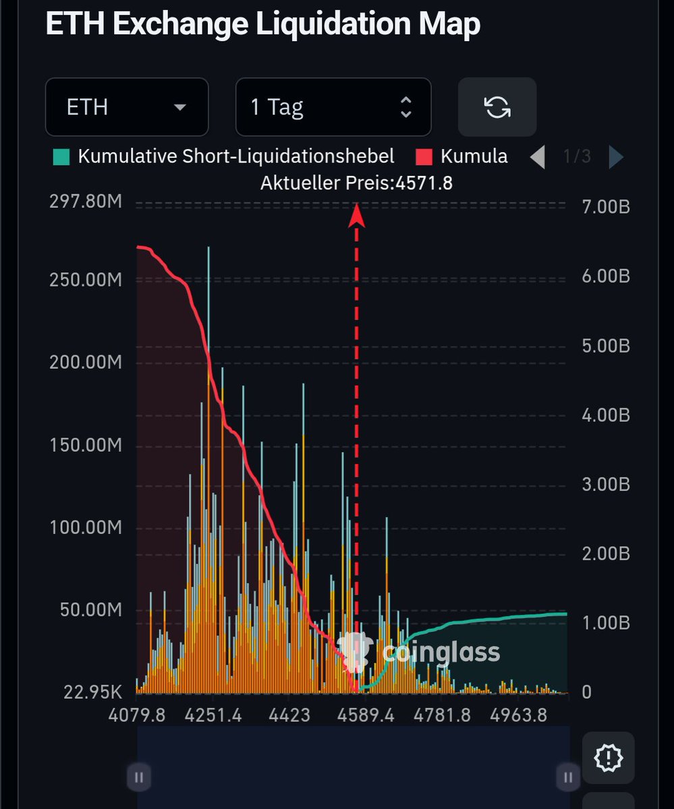The width and height of the screenshot is (674, 809).
Task: Click the green short-liquidation color swatch
Action: [x=61, y=157]
